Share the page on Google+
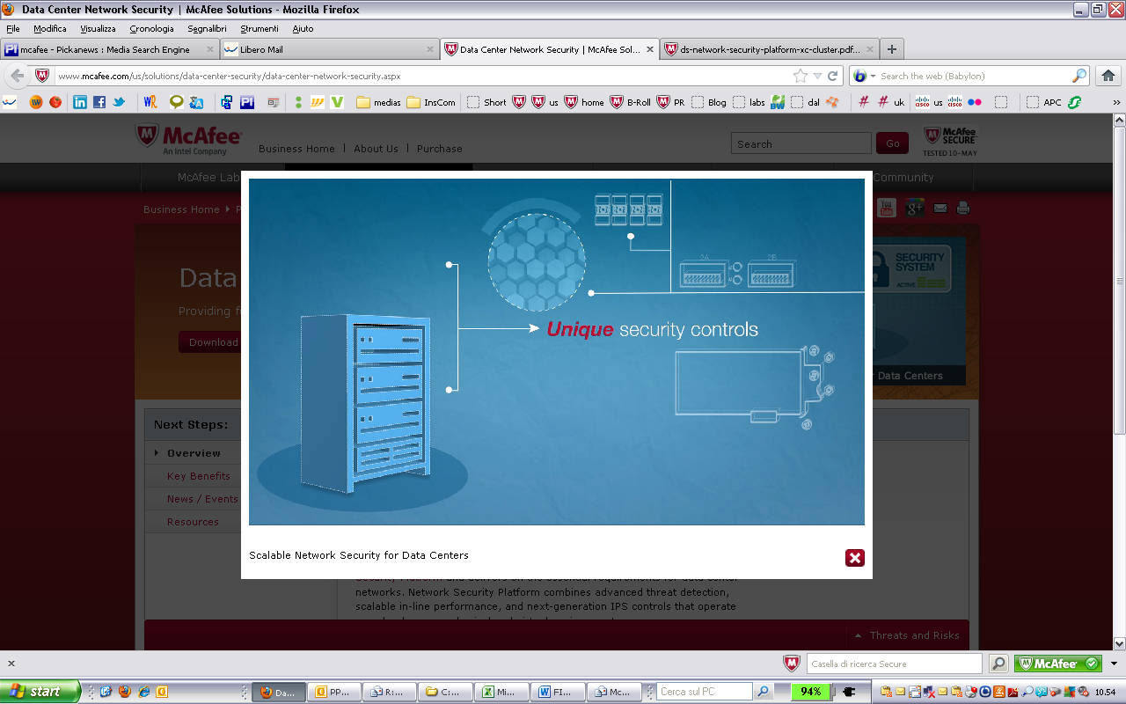 [x=914, y=208]
